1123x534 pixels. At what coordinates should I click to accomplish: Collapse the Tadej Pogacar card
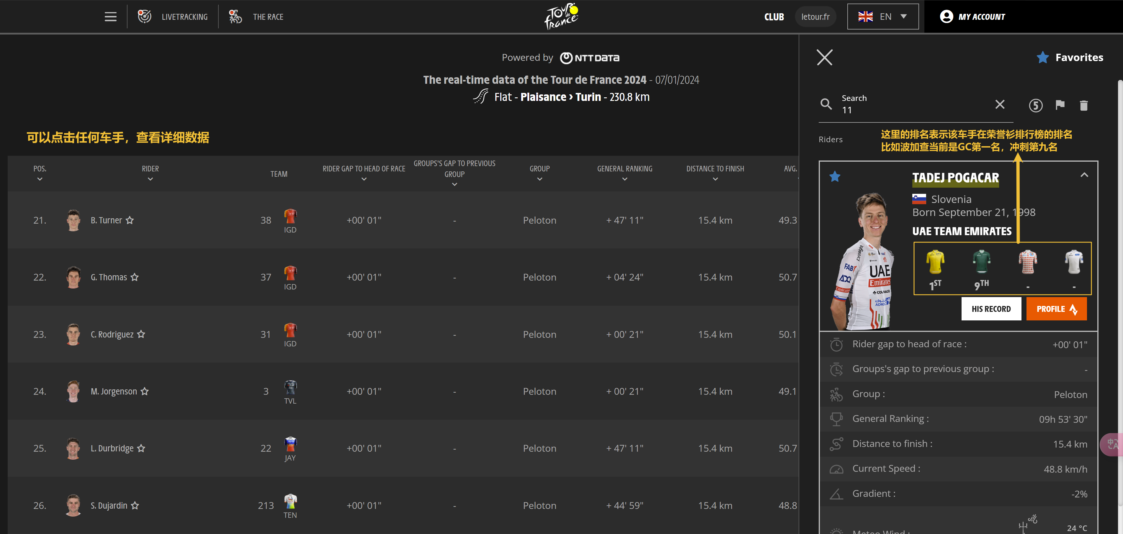pos(1084,175)
